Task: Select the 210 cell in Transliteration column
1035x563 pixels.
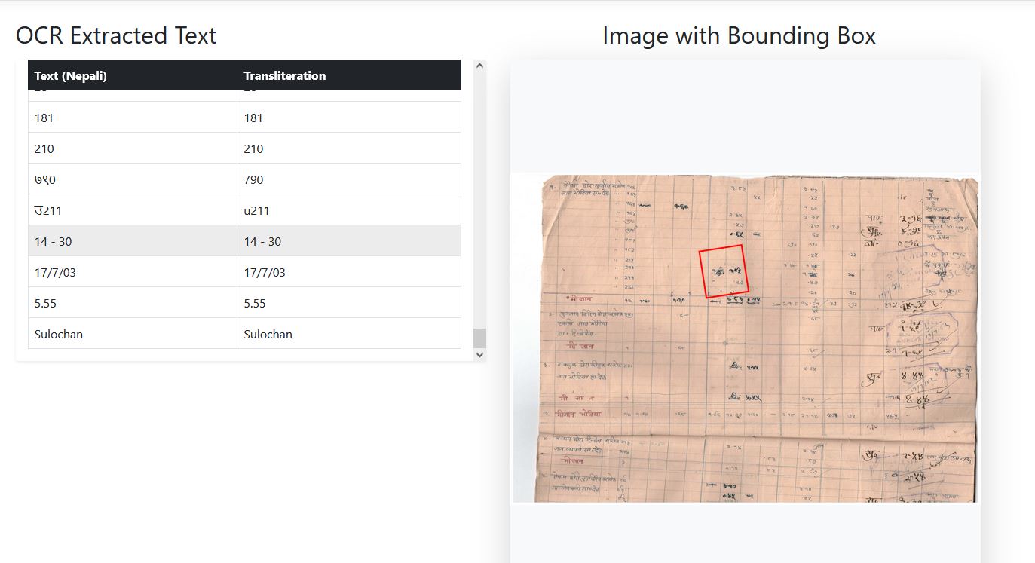Action: [349, 148]
